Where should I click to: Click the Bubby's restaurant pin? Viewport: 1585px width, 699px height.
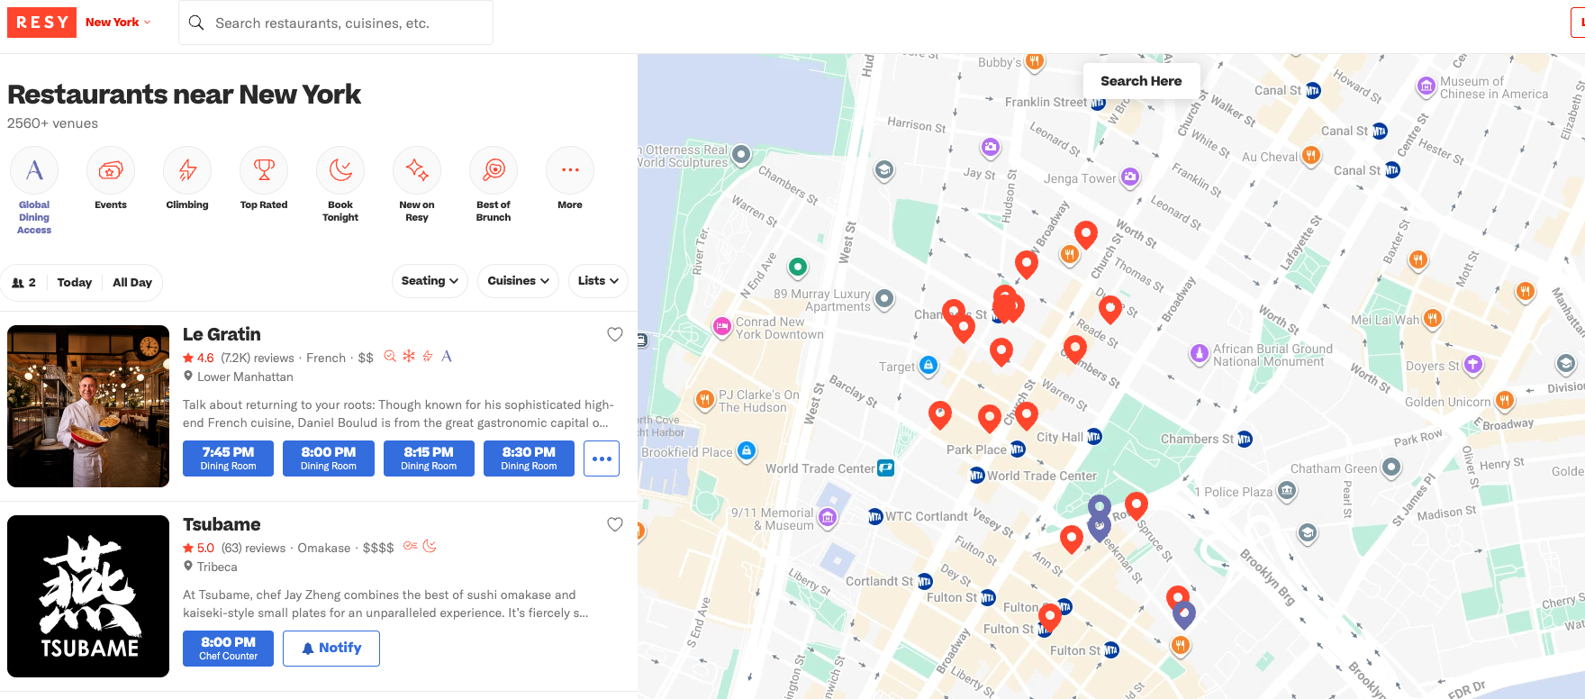tap(1035, 61)
